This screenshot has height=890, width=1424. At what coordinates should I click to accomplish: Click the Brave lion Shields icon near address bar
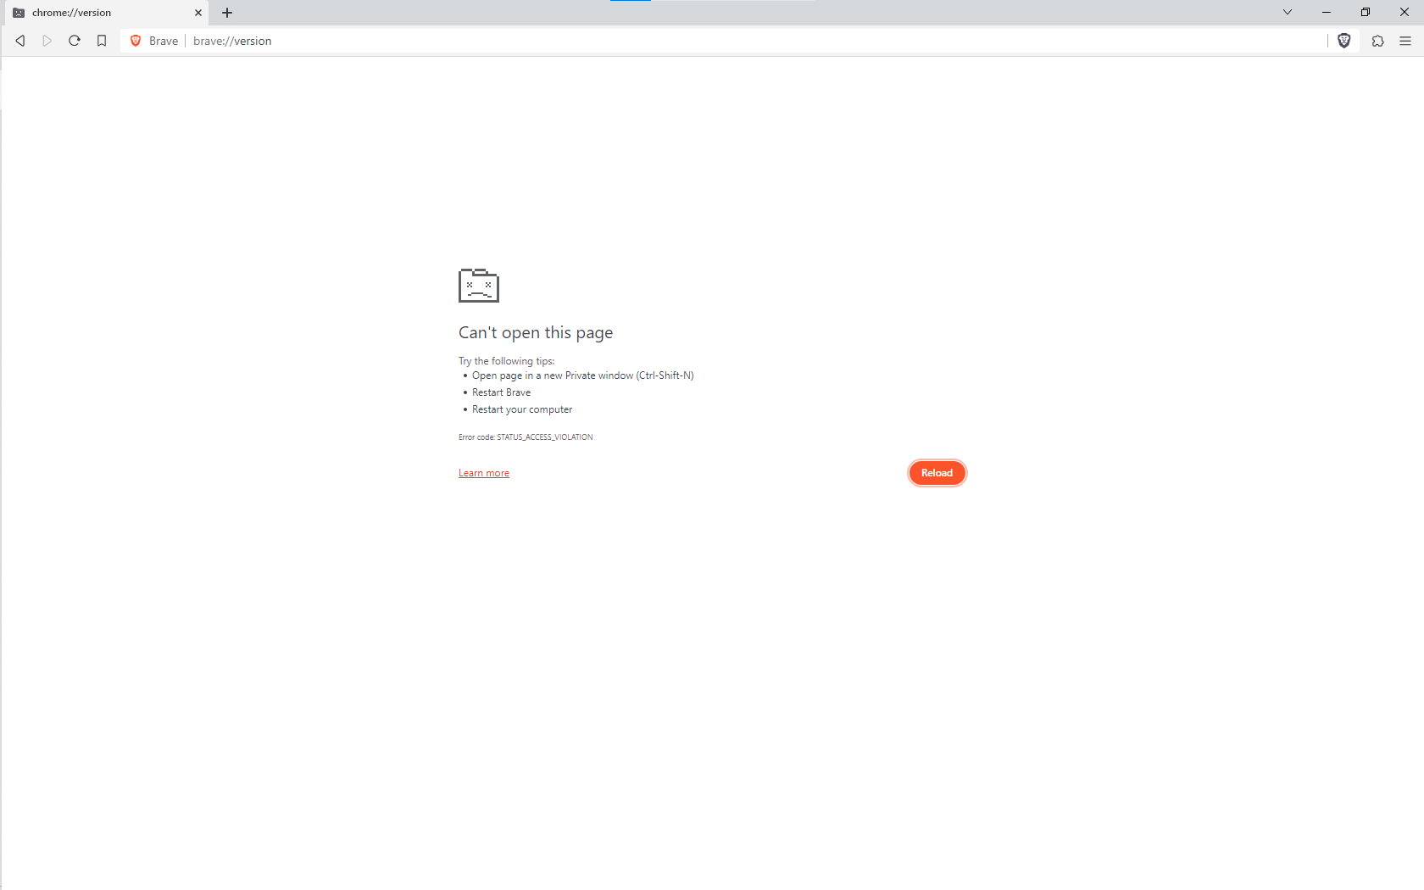coord(1344,41)
